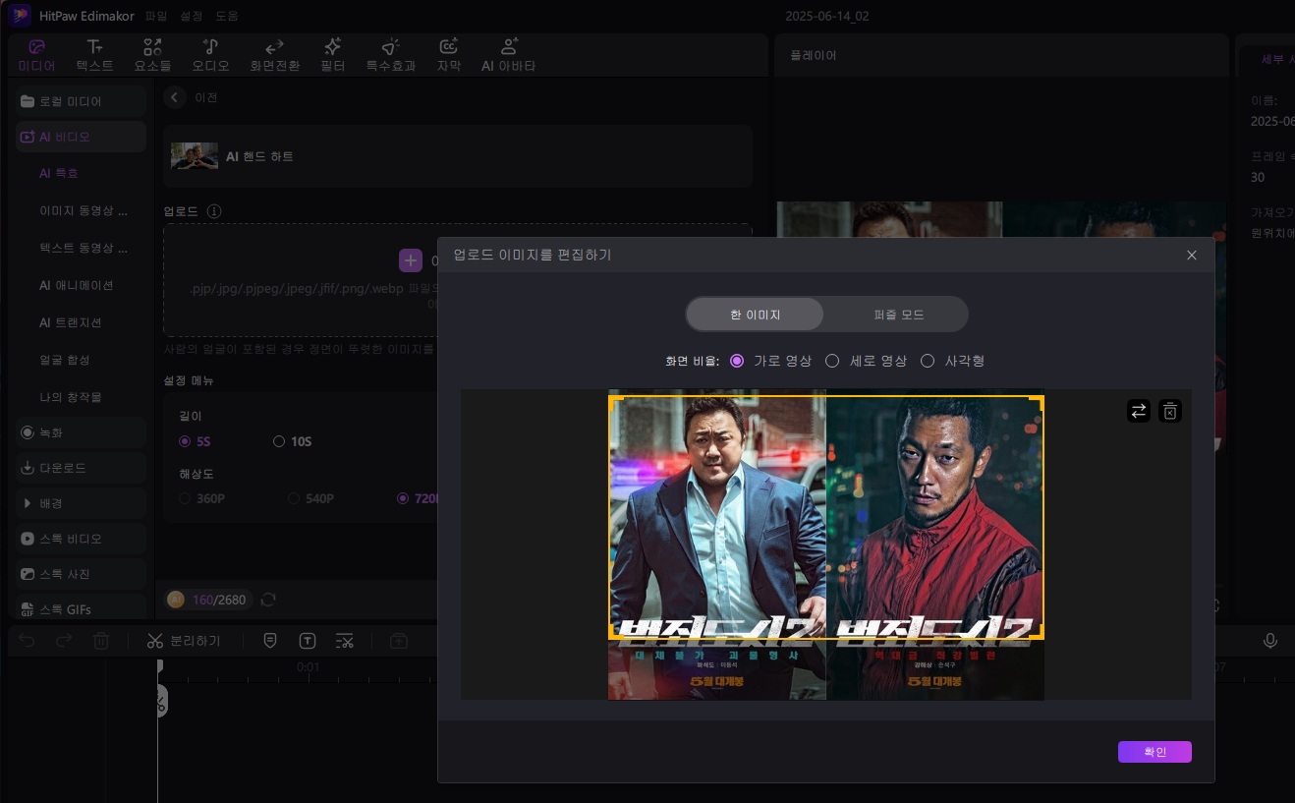This screenshot has width=1295, height=803.
Task: Click the timeline playhead scissor handle
Action: point(160,700)
